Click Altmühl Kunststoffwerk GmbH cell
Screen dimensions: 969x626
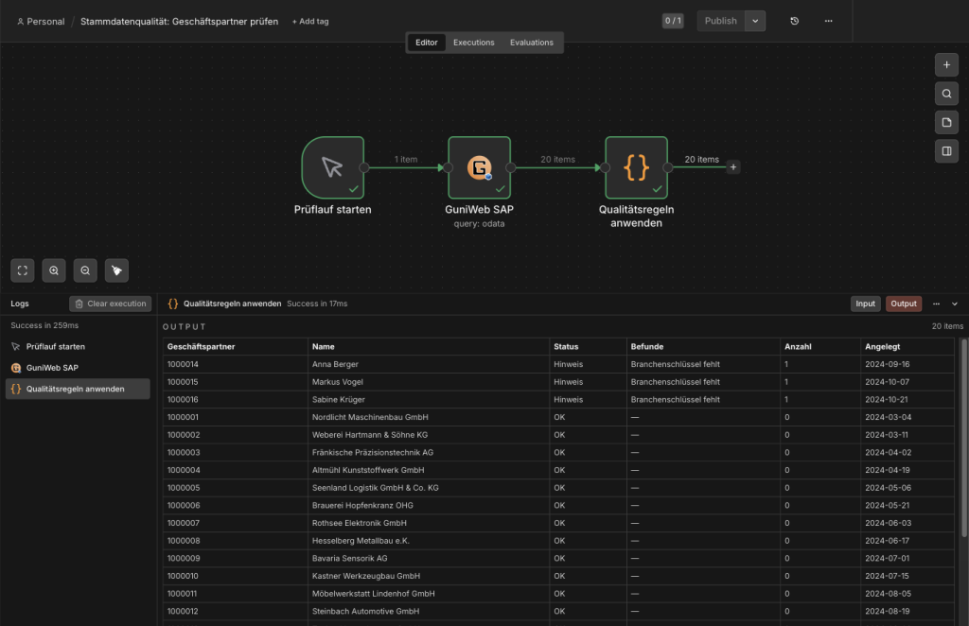click(x=429, y=470)
